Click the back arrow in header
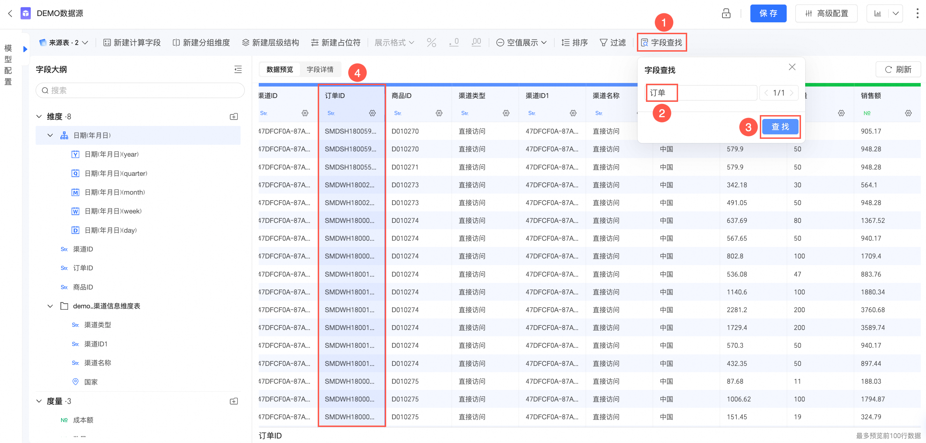Image resolution: width=926 pixels, height=443 pixels. click(x=10, y=14)
